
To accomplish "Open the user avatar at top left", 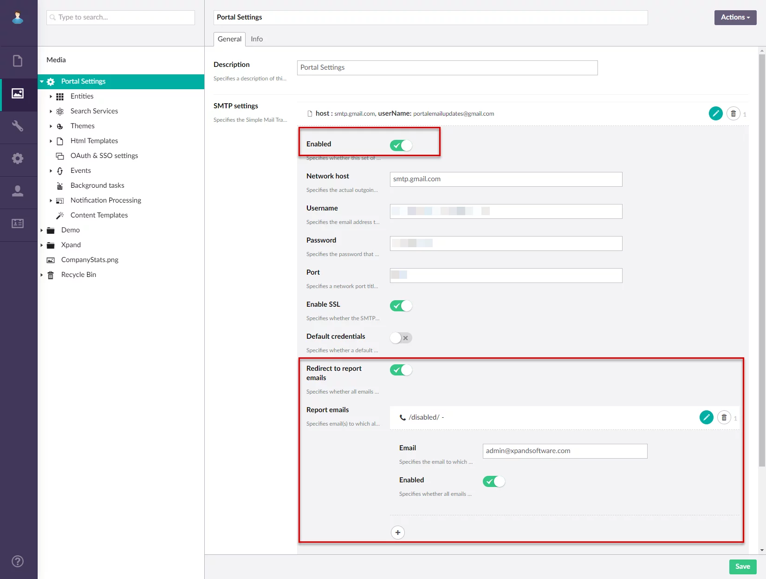I will (18, 18).
